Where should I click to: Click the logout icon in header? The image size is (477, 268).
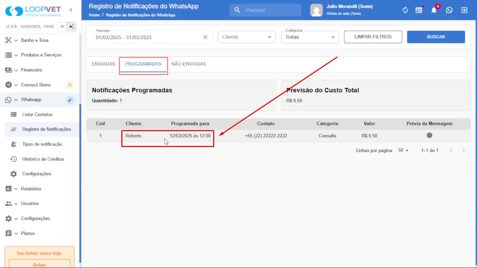pos(464,10)
